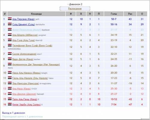Open team Суэц Цемент (Суэц)
The height and width of the screenshot is (120, 150).
(x=23, y=24)
